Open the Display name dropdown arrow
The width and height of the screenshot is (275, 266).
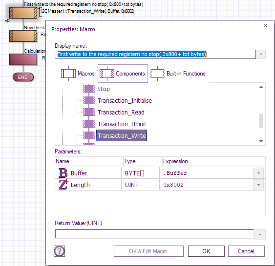[261, 55]
